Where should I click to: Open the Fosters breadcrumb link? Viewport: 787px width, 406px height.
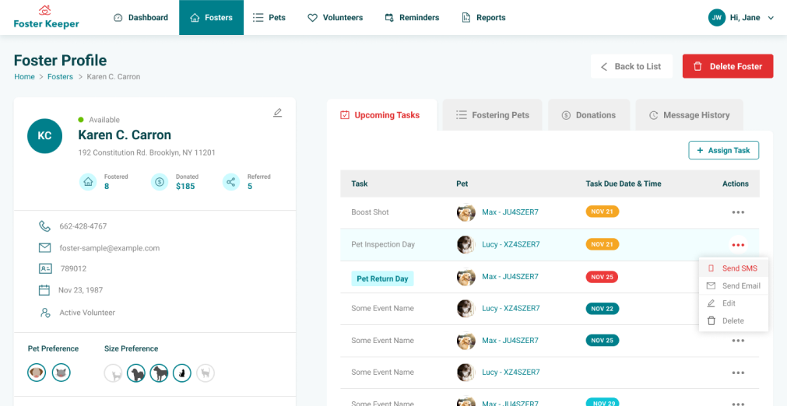60,77
